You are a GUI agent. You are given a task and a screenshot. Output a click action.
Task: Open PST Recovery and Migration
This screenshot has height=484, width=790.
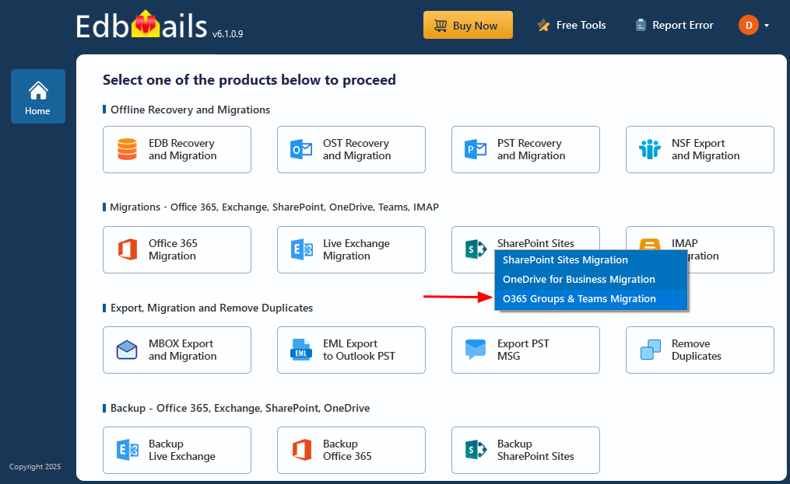tap(525, 149)
